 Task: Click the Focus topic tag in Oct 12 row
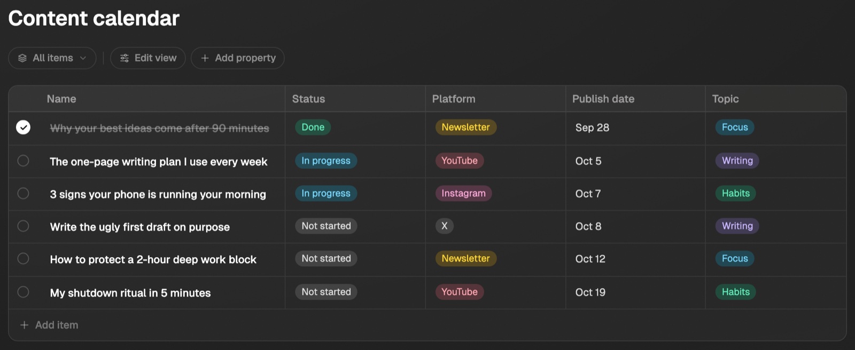pyautogui.click(x=735, y=258)
